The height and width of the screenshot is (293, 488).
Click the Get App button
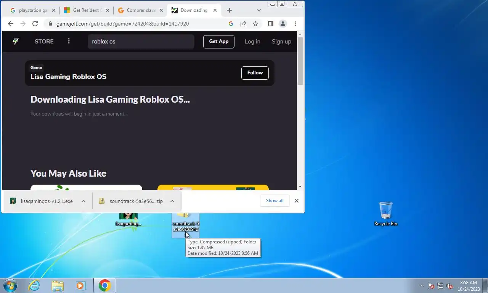point(219,42)
